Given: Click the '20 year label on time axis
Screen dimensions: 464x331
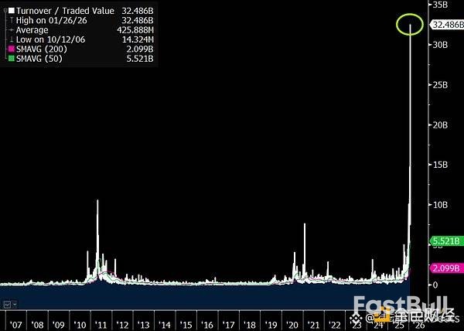Looking at the screenshot, I should click(292, 325).
